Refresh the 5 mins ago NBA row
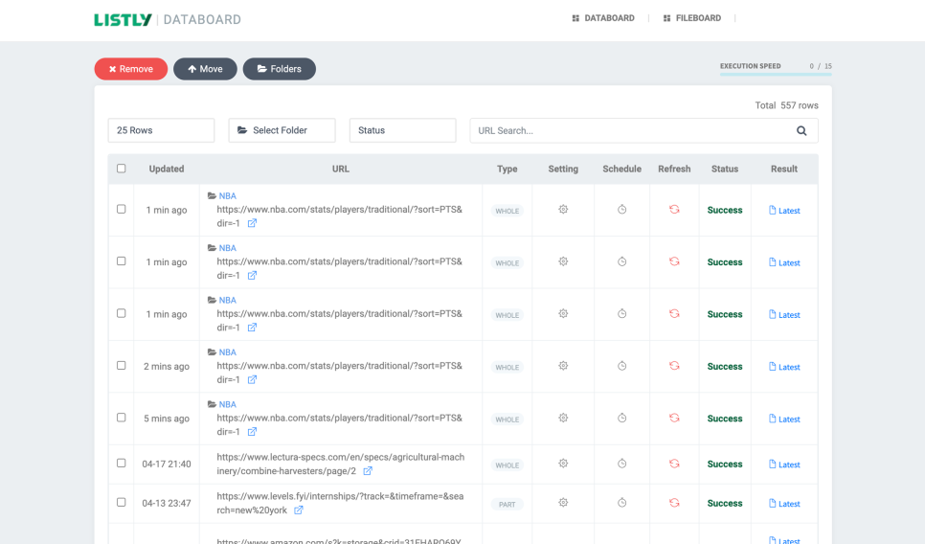Viewport: 925px width, 544px height. [674, 418]
